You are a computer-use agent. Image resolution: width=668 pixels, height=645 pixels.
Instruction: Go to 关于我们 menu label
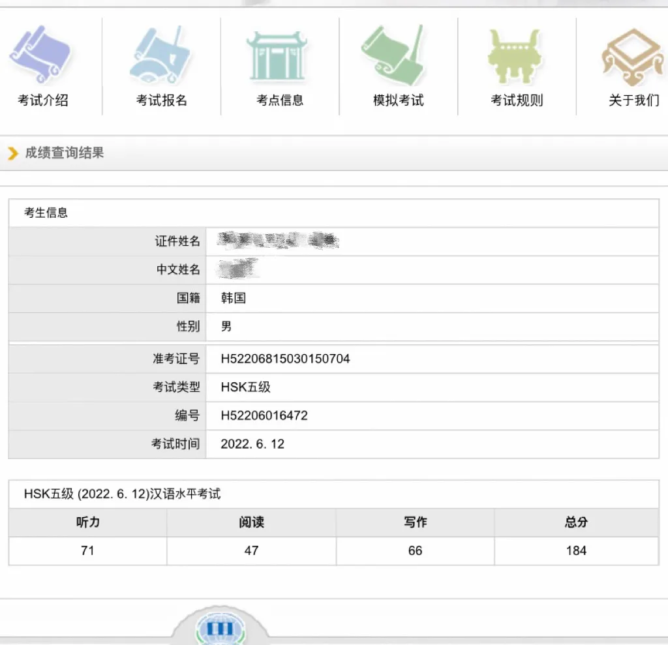[x=634, y=100]
